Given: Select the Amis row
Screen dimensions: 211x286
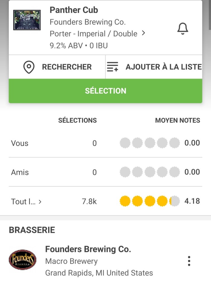Looking at the screenshot, I should [20, 172].
